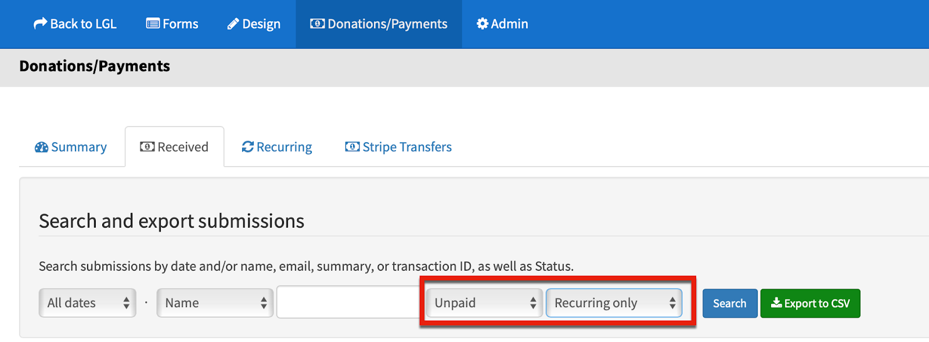
Task: Switch to the Received tab
Action: [174, 147]
